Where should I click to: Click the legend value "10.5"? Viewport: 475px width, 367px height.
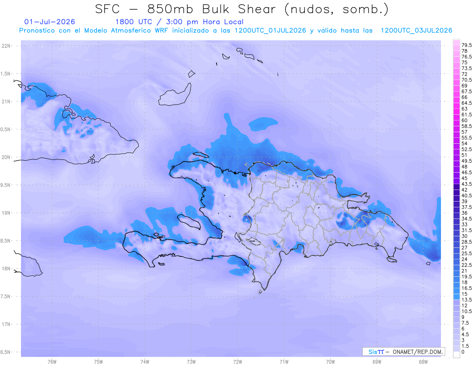tap(466, 311)
